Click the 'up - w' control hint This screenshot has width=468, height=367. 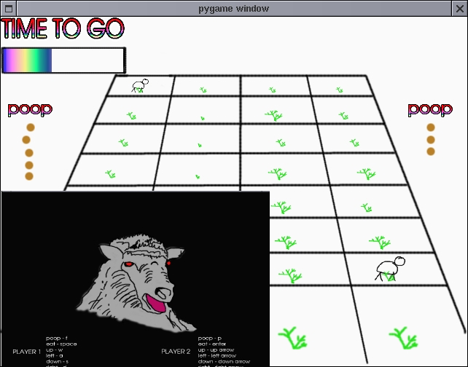click(x=55, y=350)
